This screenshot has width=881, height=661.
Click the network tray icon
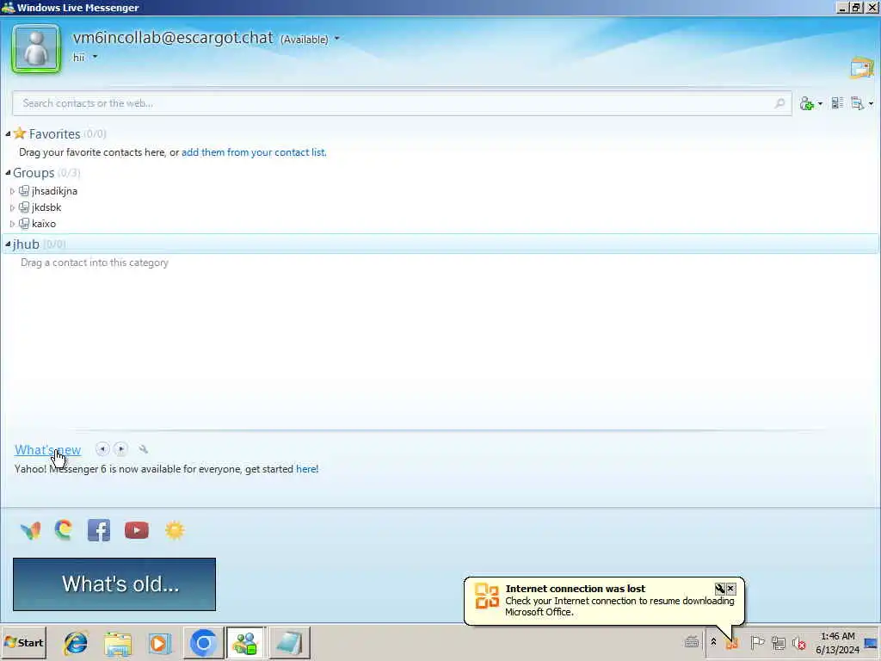[x=778, y=642]
